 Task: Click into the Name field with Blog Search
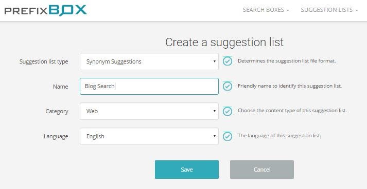[149, 86]
